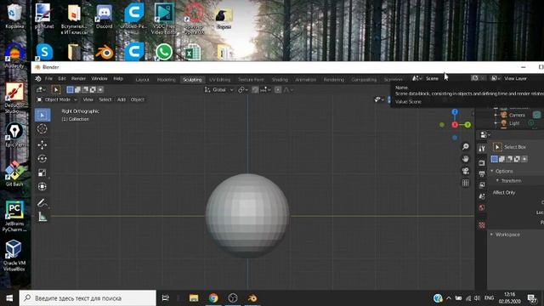Image resolution: width=544 pixels, height=306 pixels.
Task: Open Chrome from the taskbar
Action: (213, 298)
